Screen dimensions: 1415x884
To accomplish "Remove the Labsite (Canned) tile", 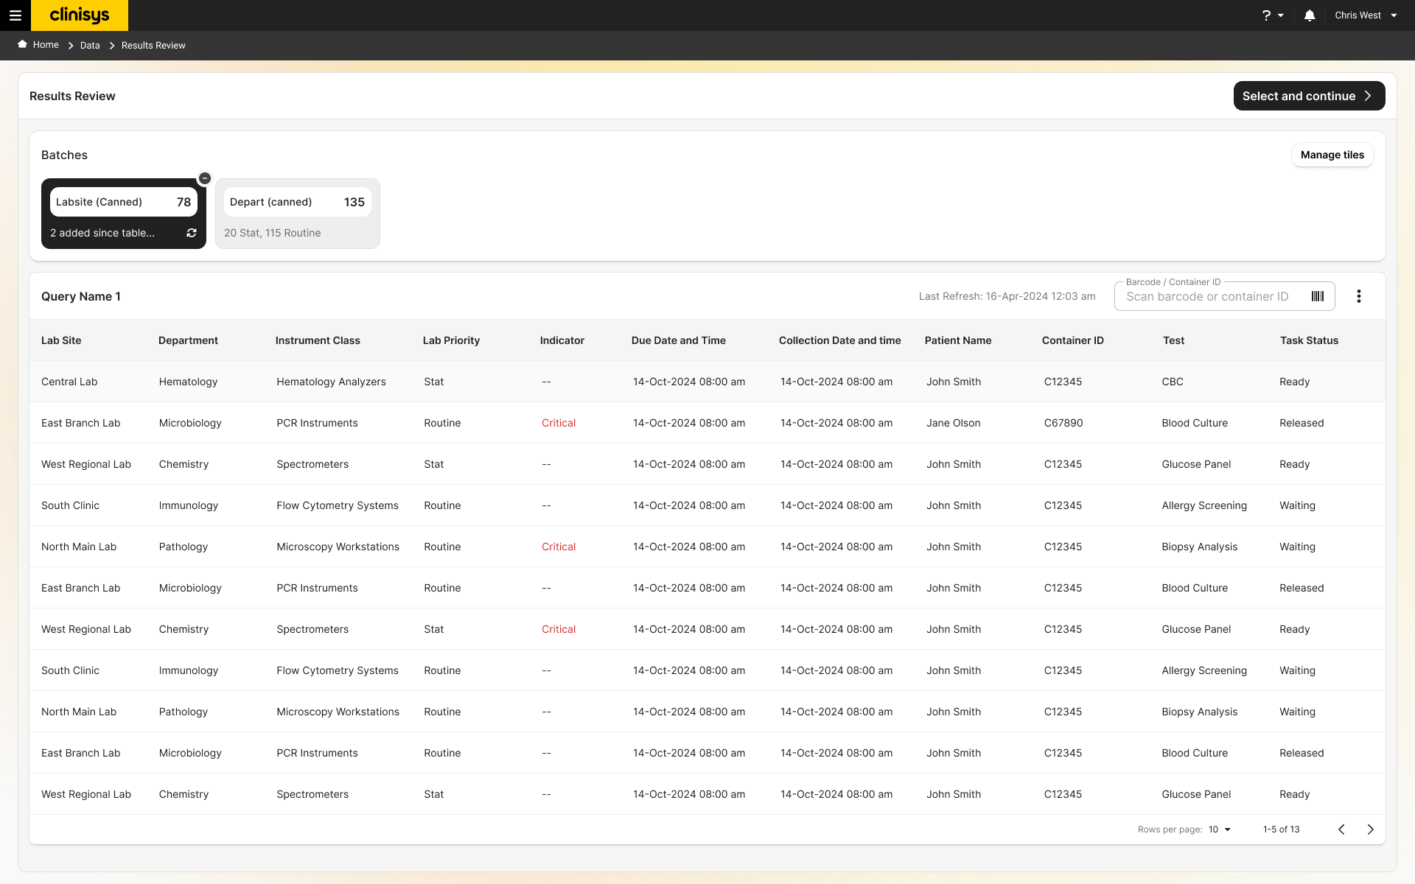I will pyautogui.click(x=205, y=178).
